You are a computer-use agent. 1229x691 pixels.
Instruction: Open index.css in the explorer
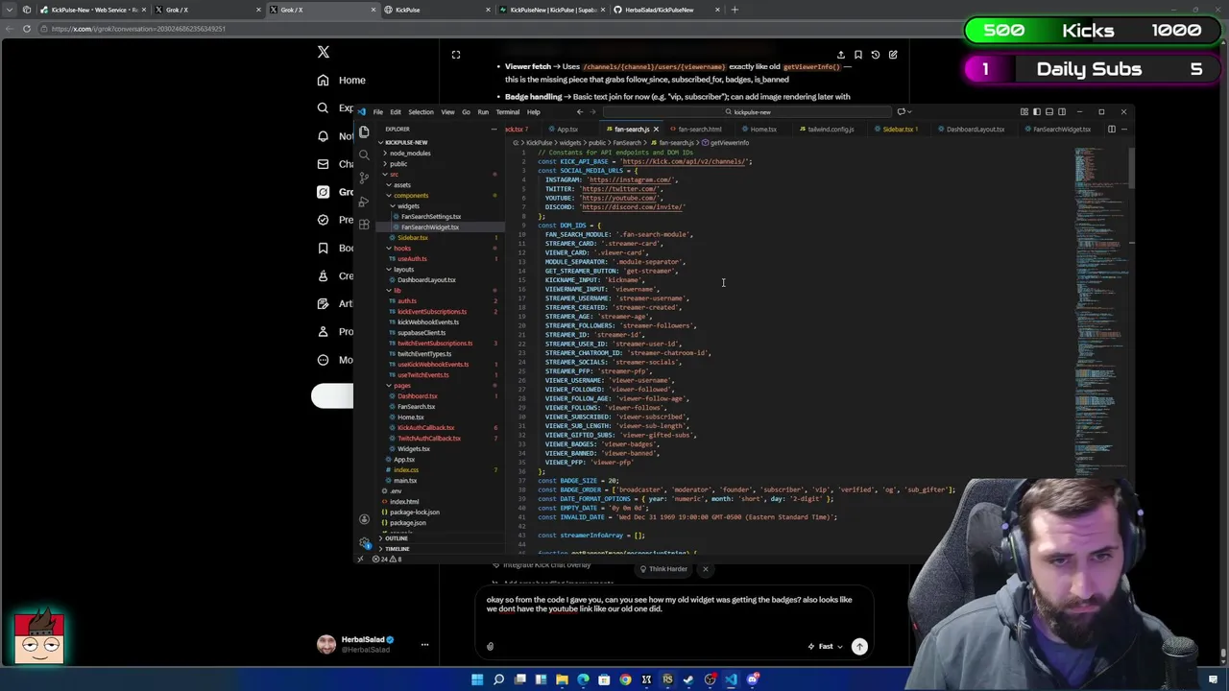(405, 469)
